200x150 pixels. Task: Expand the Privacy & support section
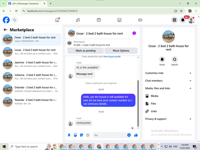pos(168,119)
